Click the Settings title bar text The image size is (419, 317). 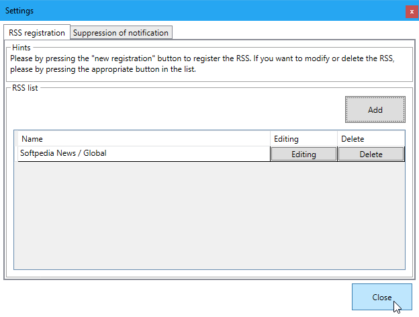click(x=19, y=11)
